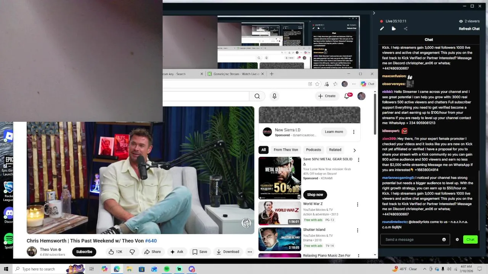The height and width of the screenshot is (274, 488).
Task: Open the Windows Start menu
Action: pyautogui.click(x=6, y=269)
